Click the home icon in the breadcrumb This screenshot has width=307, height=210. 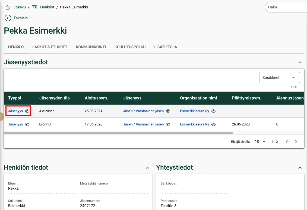tap(8, 7)
